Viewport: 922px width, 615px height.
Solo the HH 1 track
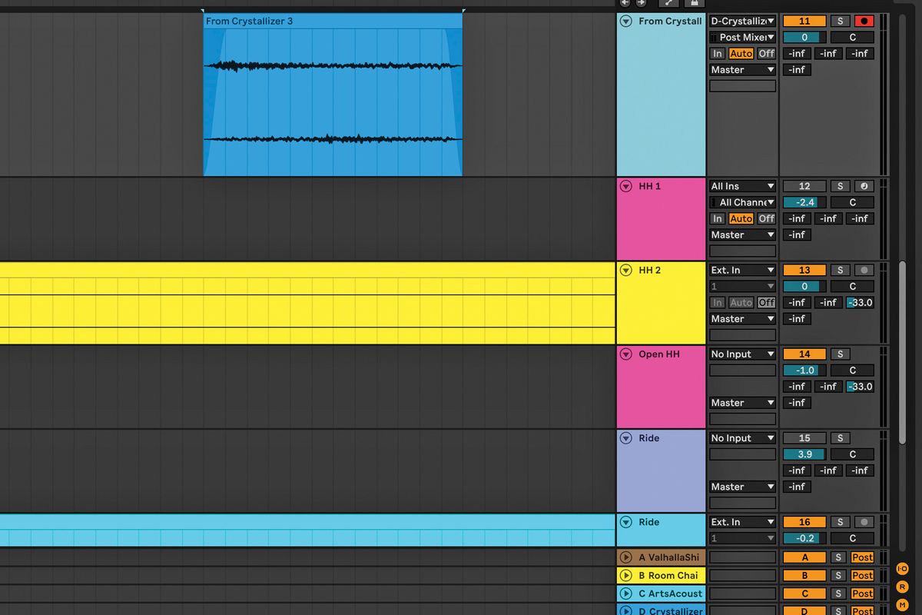839,186
